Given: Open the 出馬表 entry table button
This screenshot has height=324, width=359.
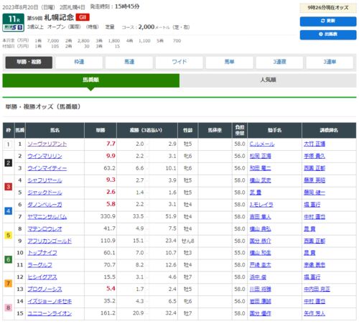Looking at the screenshot, I should coord(328,34).
